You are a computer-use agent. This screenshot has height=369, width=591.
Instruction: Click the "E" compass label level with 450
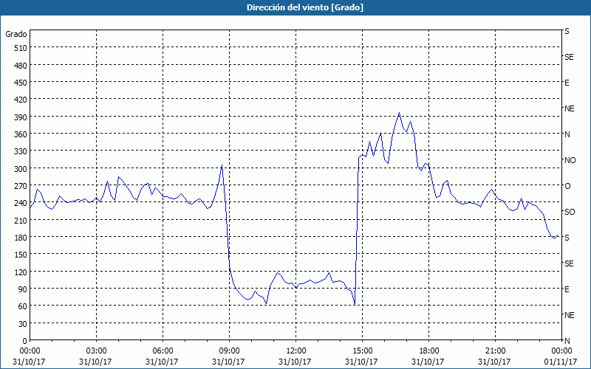click(567, 83)
